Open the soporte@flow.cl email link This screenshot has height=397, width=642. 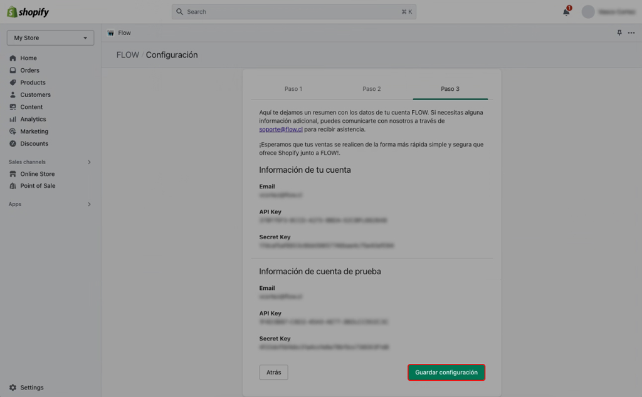281,129
